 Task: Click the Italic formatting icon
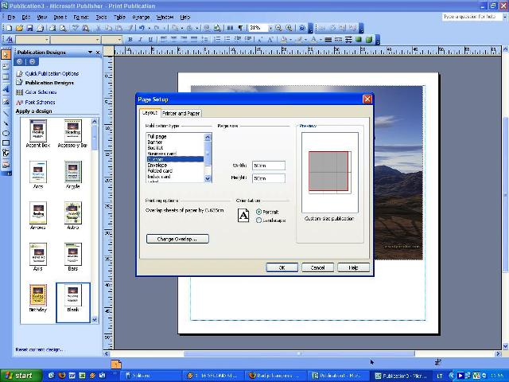coord(141,39)
